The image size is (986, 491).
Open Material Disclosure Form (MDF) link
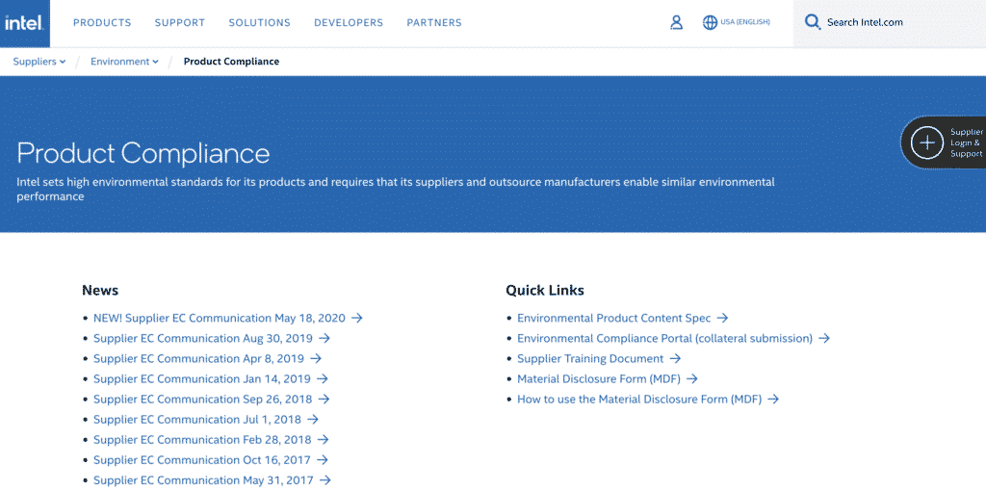(599, 378)
